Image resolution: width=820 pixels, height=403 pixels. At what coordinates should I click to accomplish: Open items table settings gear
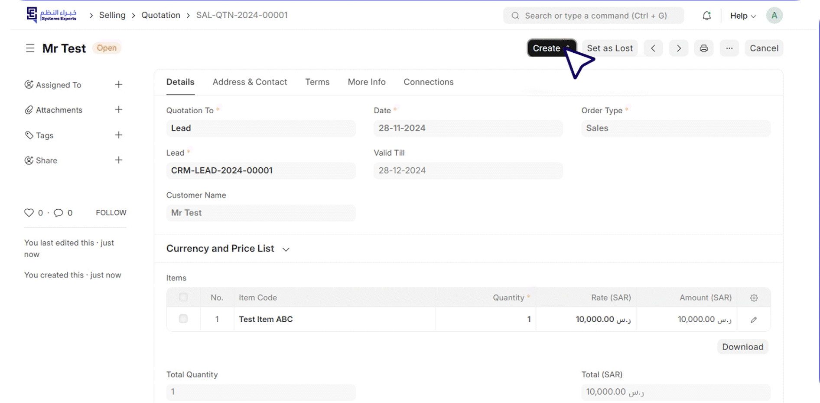click(x=754, y=298)
